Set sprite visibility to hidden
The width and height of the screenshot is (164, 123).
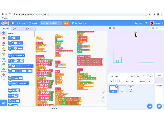click(x=119, y=81)
